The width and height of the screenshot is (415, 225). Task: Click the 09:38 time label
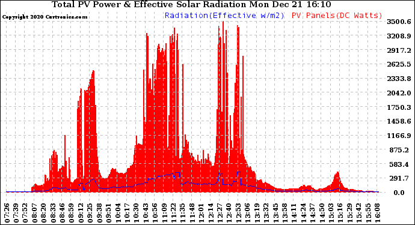99,213
